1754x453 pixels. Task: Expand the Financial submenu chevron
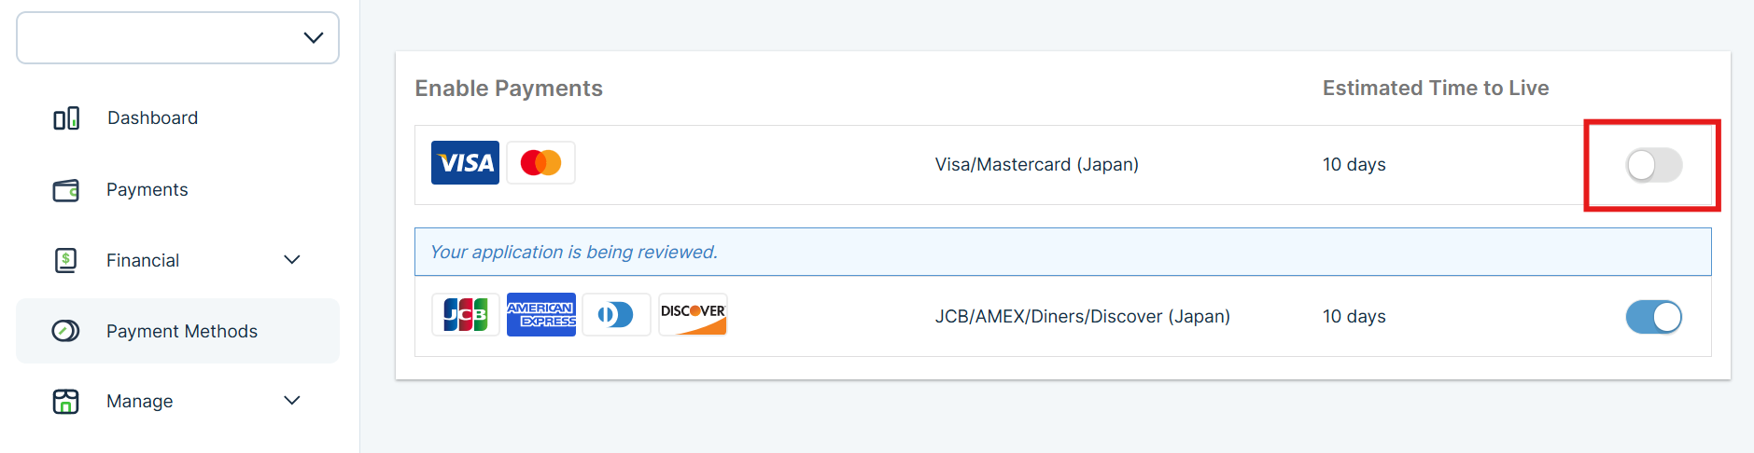coord(292,260)
